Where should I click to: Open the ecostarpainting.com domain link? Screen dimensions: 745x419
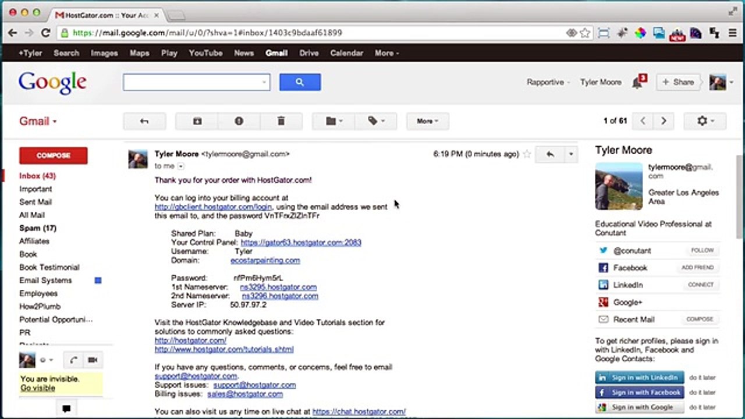click(x=265, y=260)
